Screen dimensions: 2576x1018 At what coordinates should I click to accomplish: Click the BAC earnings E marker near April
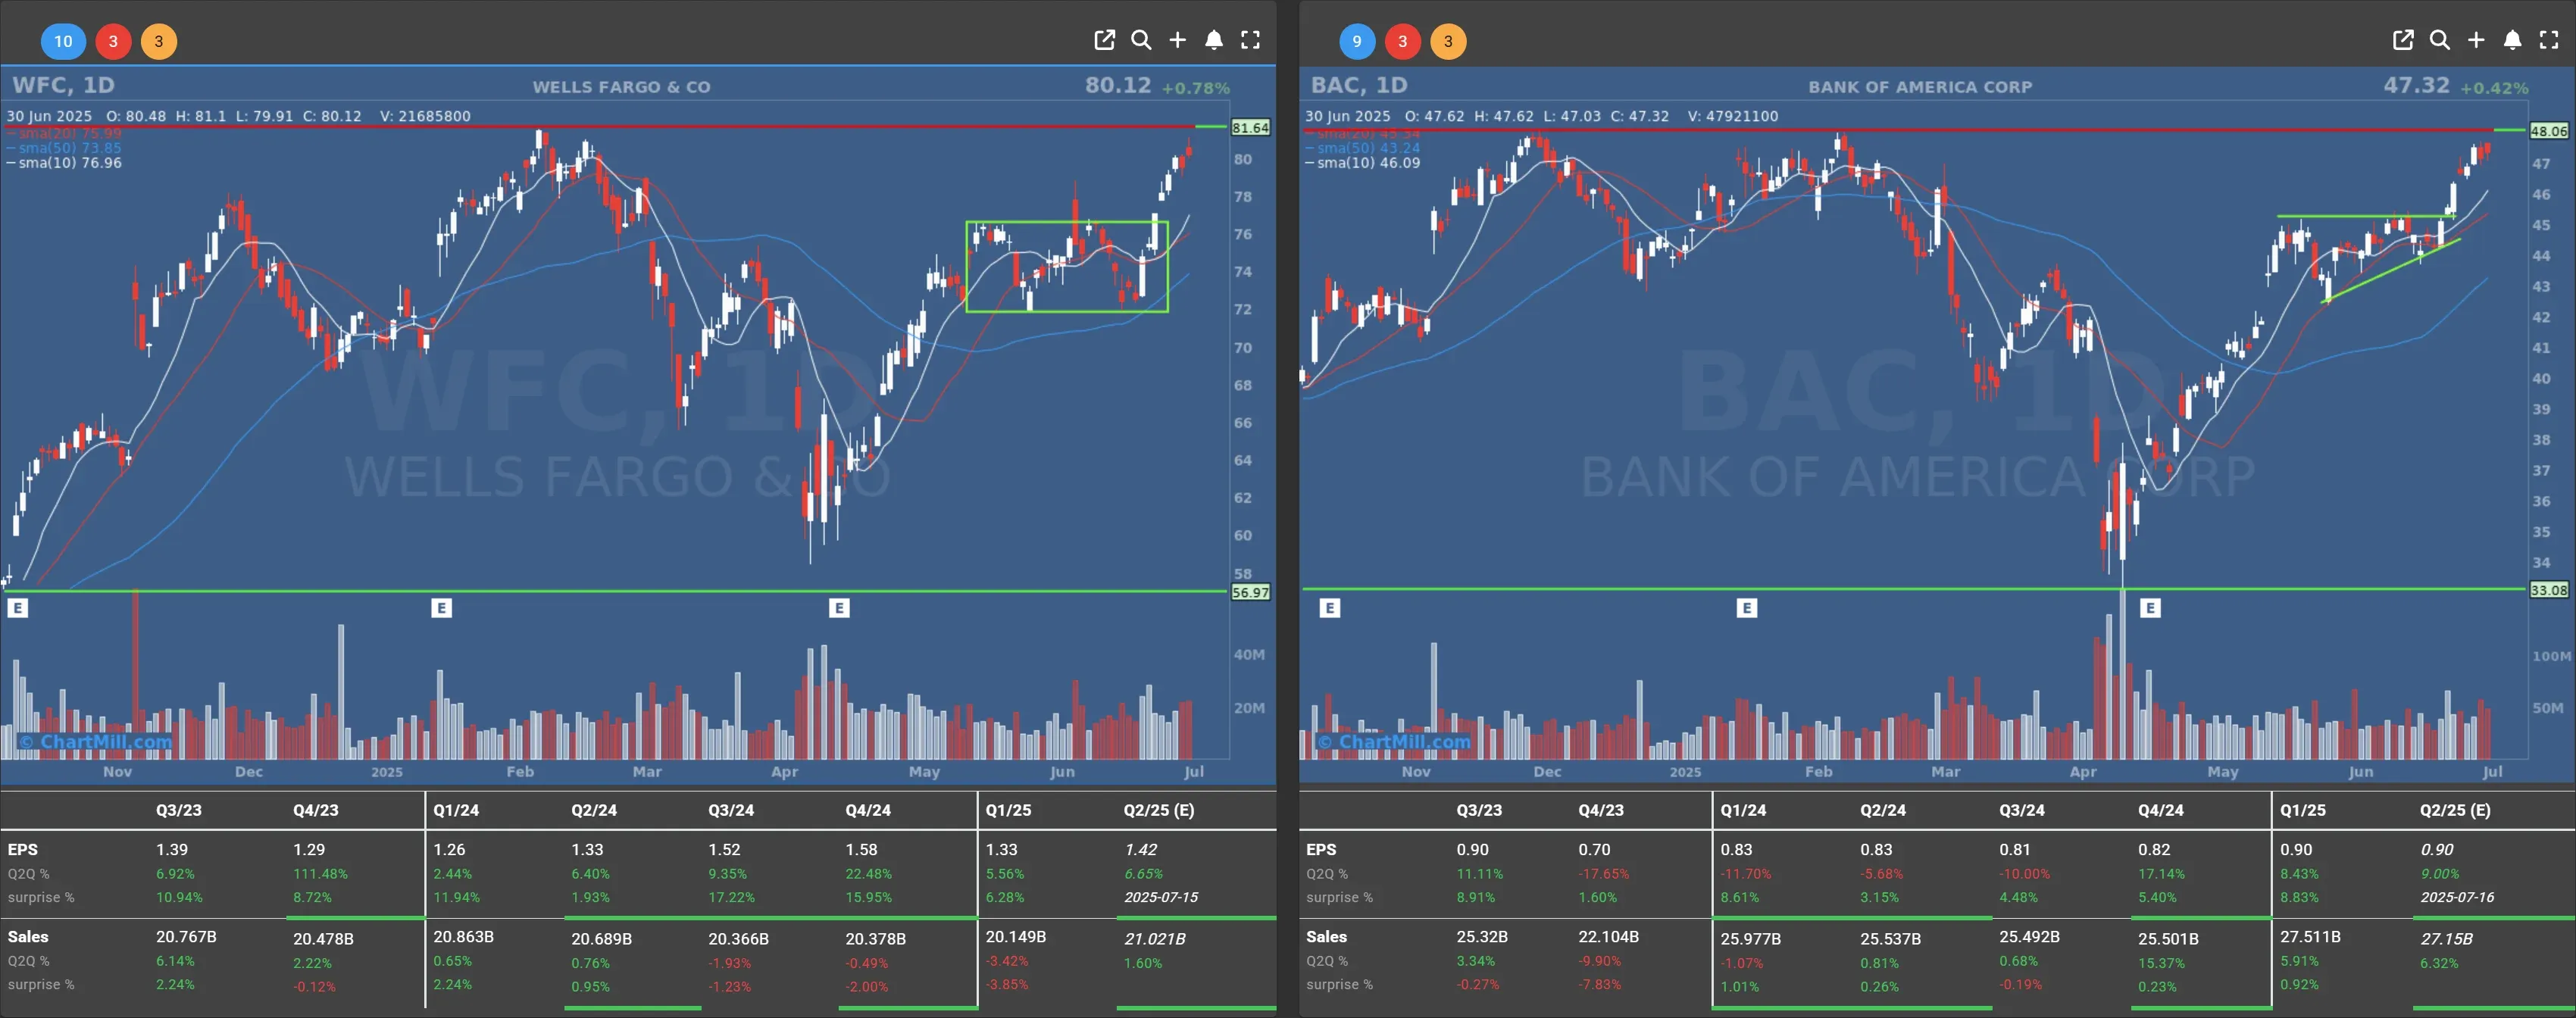click(x=2151, y=608)
